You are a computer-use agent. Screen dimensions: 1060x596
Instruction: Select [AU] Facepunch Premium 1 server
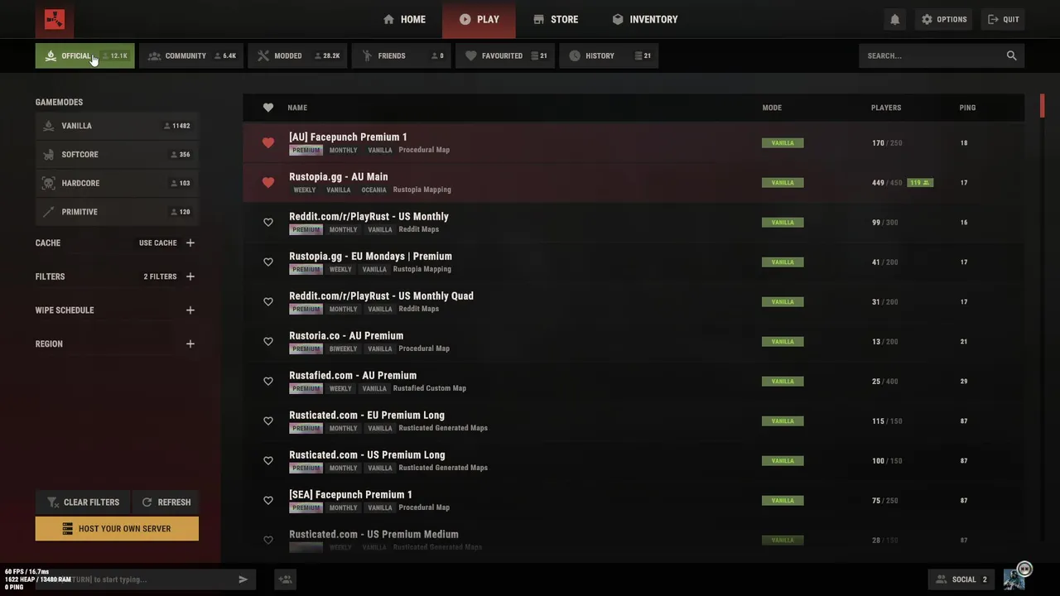coord(634,142)
